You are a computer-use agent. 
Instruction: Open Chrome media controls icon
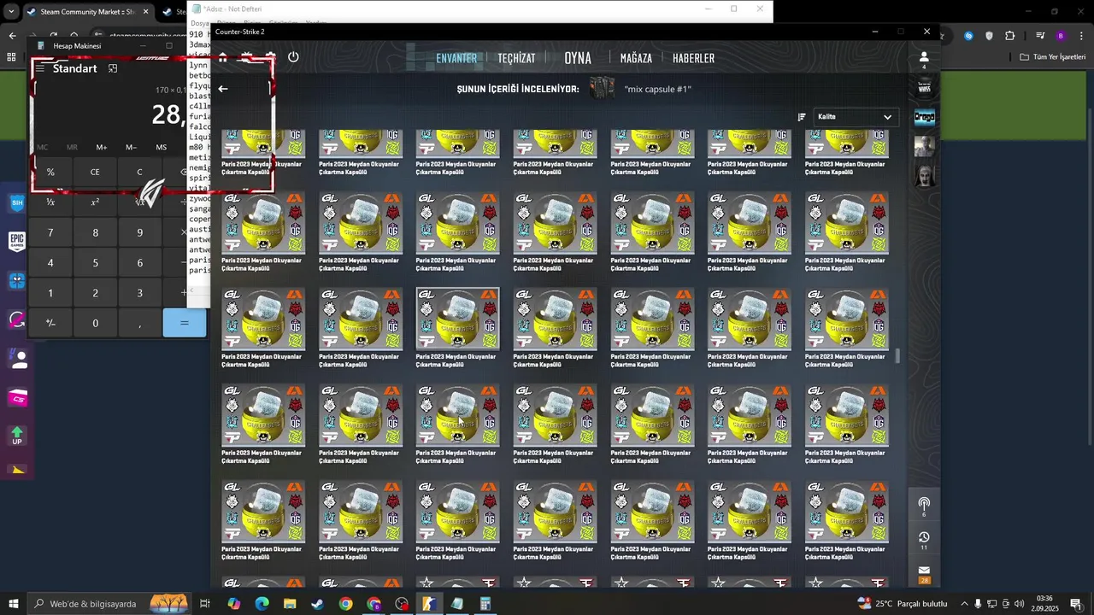[1040, 36]
